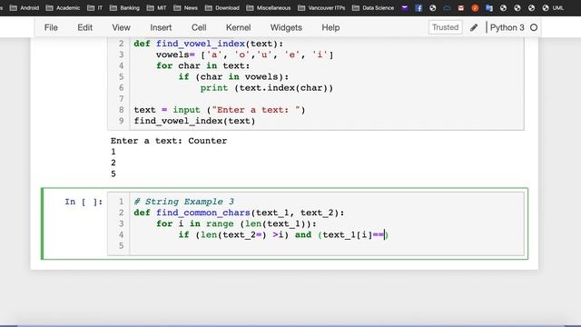Image resolution: width=581 pixels, height=327 pixels.
Task: Click the for i in range line
Action: (x=236, y=224)
